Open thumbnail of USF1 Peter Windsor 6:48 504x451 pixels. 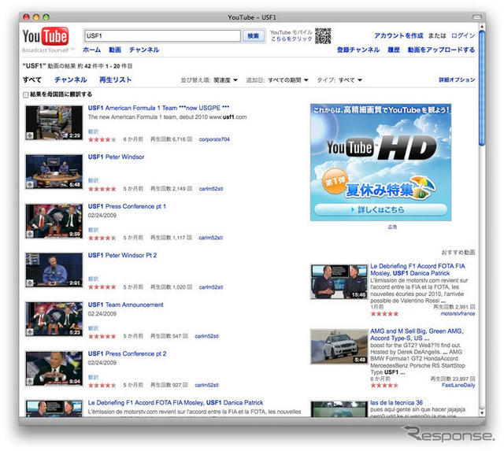(54, 172)
